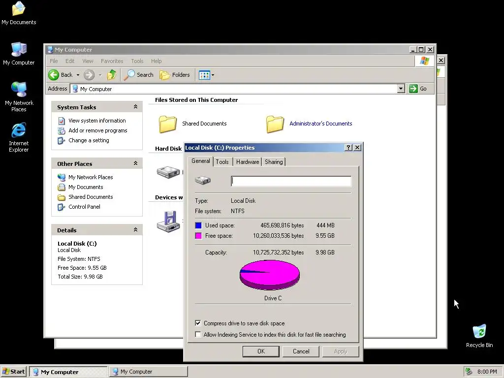Collapse the Other Places panel

click(136, 163)
